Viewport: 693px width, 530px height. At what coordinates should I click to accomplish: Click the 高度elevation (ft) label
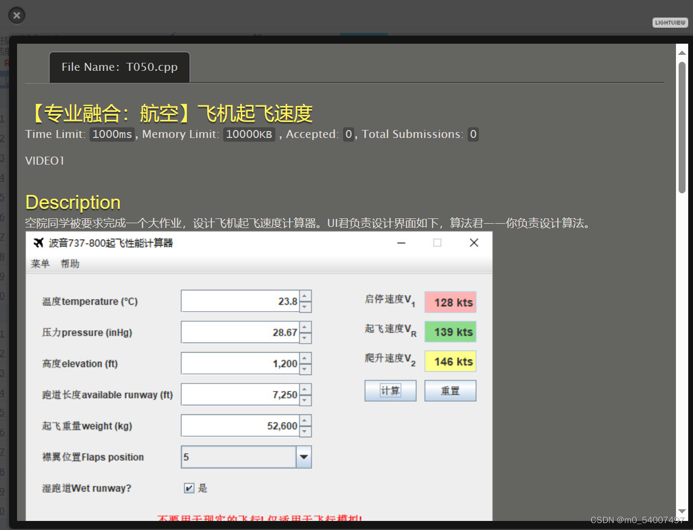[x=80, y=364]
